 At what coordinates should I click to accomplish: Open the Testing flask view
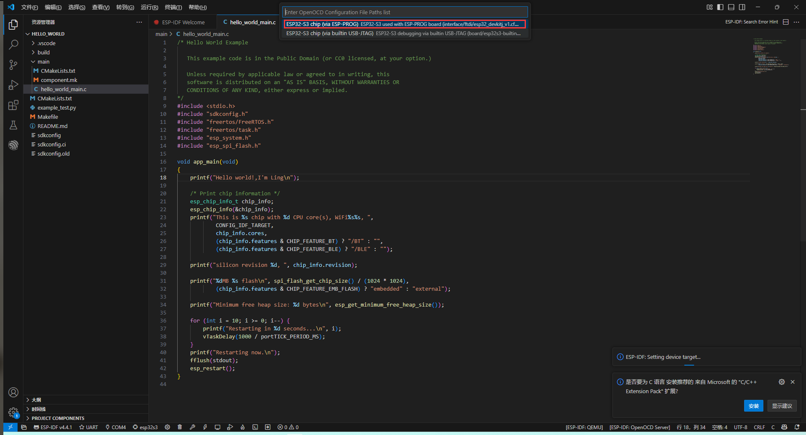tap(13, 125)
